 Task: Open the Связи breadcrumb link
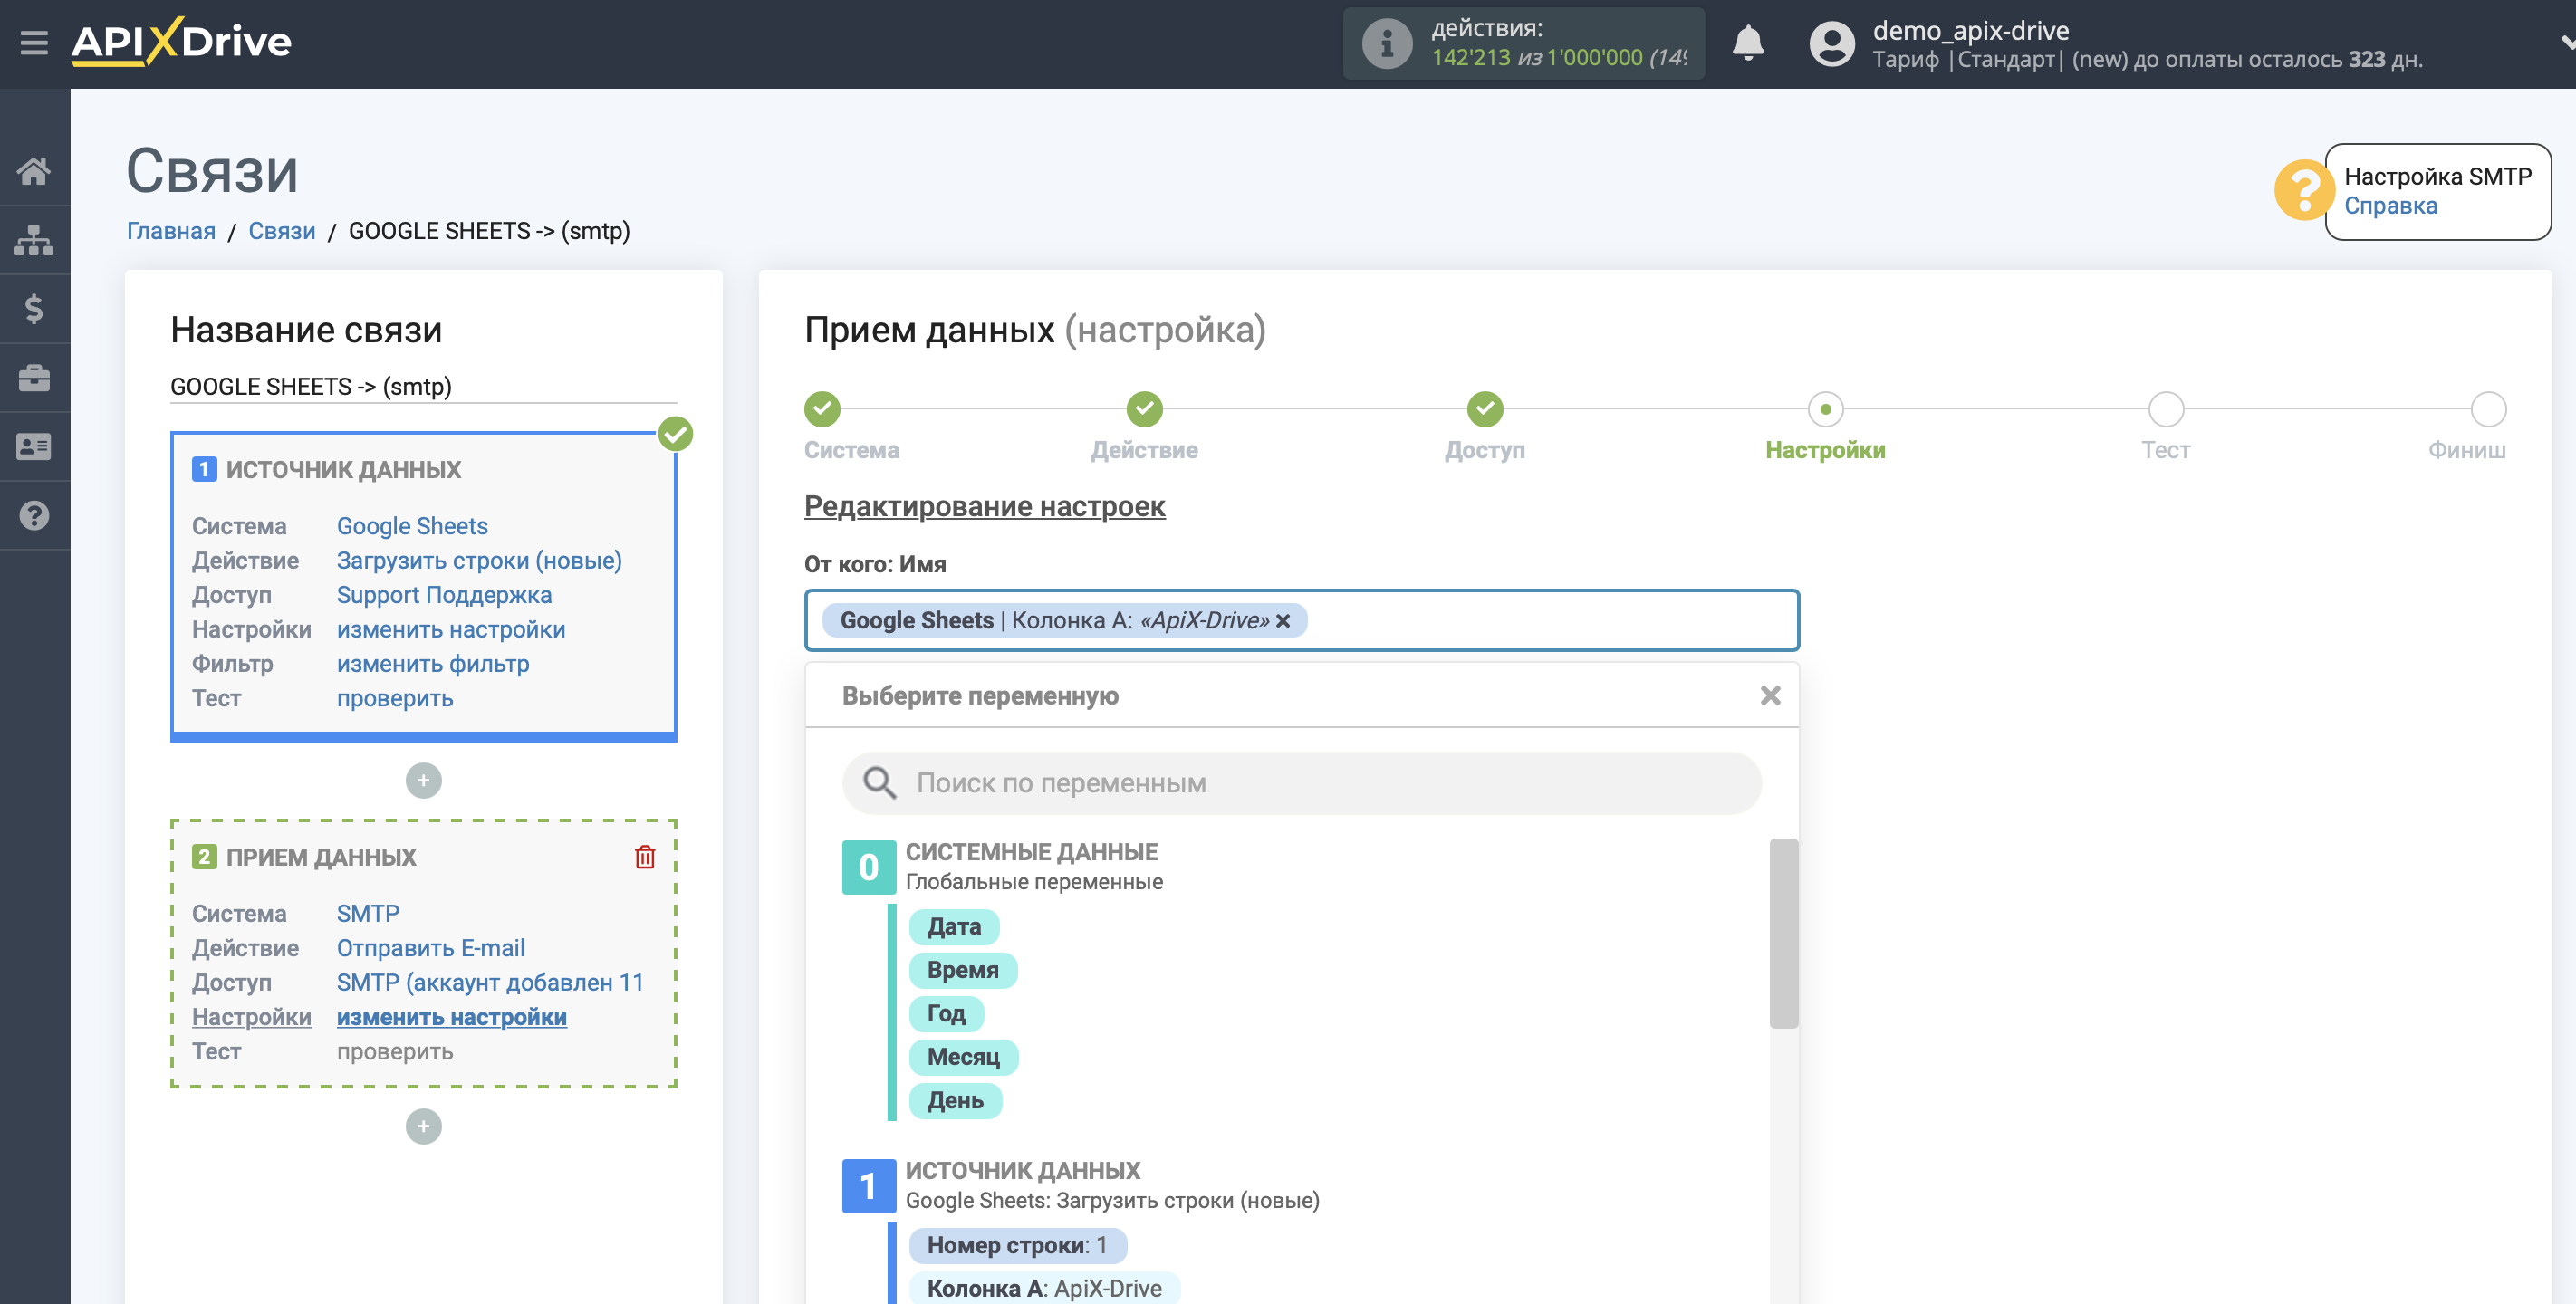coord(282,231)
